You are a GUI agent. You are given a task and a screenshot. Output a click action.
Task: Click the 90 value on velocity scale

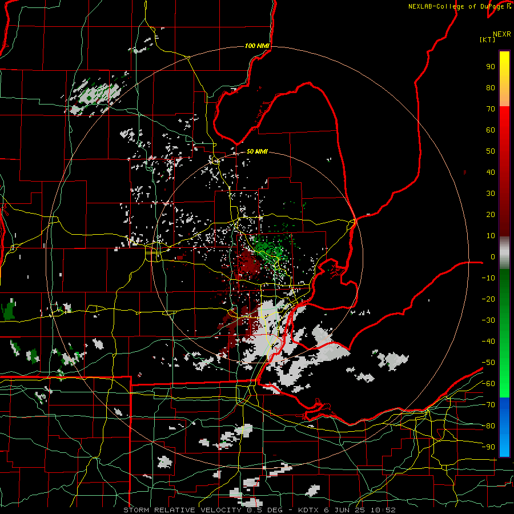pyautogui.click(x=491, y=67)
